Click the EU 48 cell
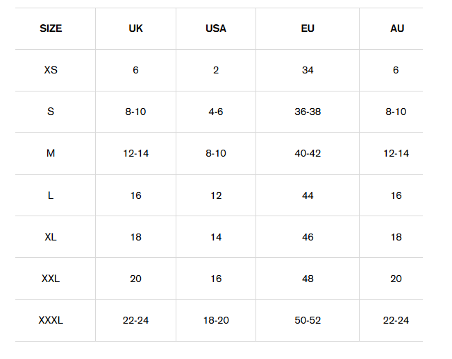452x359 pixels. pos(308,279)
